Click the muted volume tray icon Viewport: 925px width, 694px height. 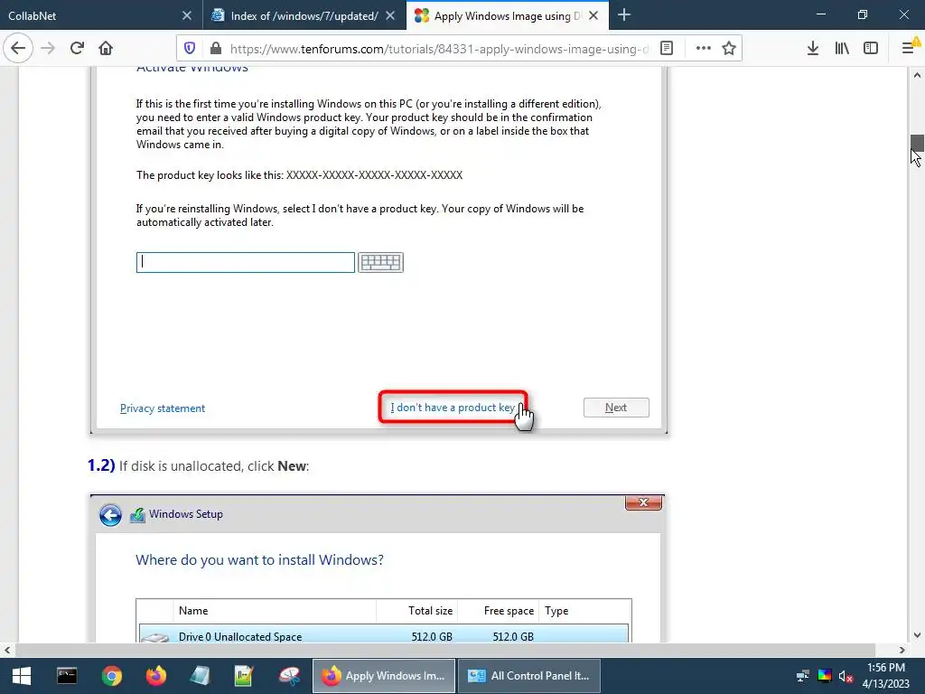coord(846,676)
